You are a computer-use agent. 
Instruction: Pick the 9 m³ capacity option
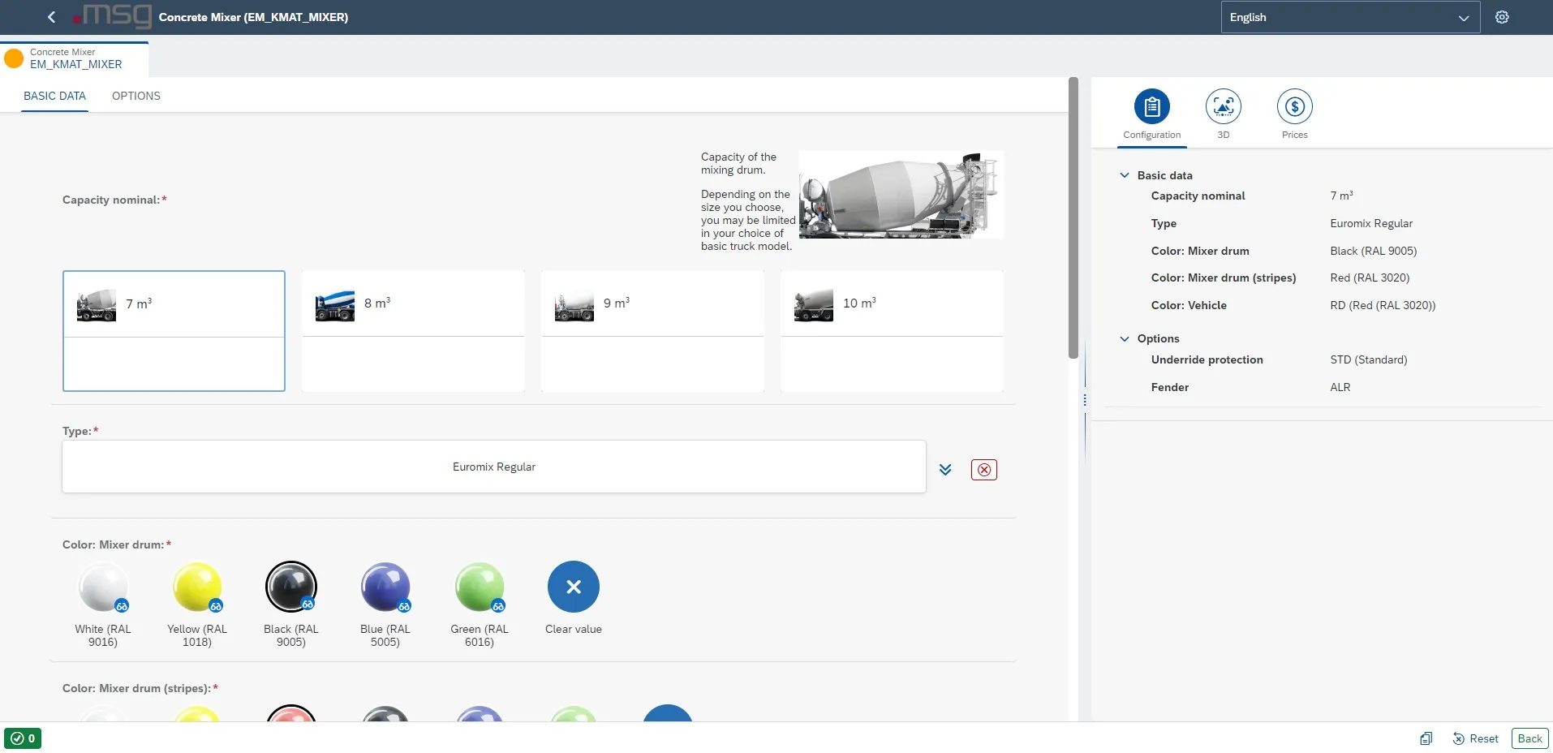652,303
